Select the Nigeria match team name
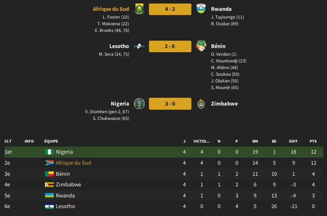 [x=120, y=104]
